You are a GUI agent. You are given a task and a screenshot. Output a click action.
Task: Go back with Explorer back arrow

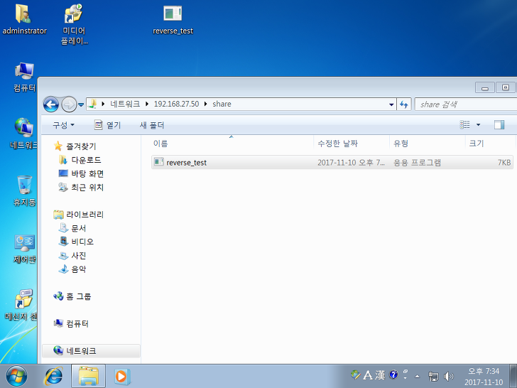tap(51, 104)
